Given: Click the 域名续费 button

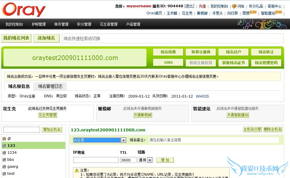Looking at the screenshot, I should click(x=168, y=52).
